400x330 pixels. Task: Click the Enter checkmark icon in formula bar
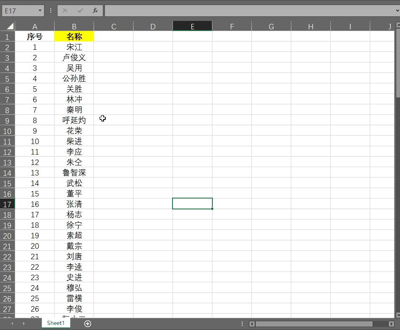(x=80, y=11)
